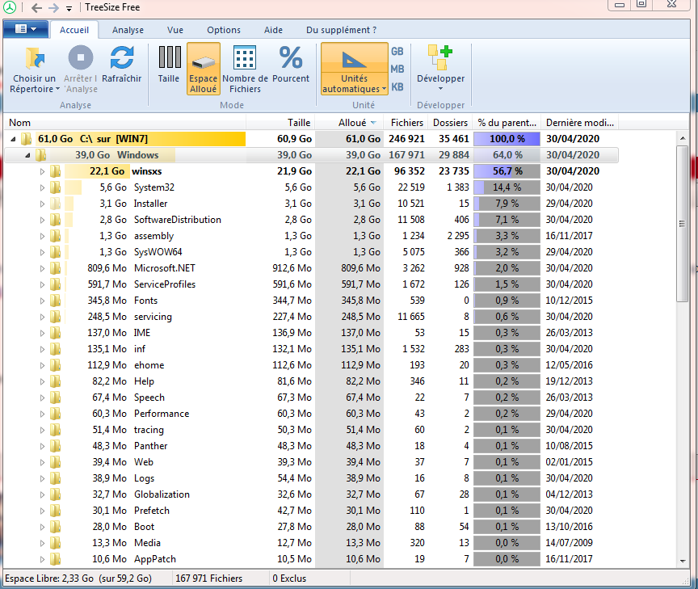Sort by the Nom column header
The width and height of the screenshot is (698, 589).
[124, 123]
